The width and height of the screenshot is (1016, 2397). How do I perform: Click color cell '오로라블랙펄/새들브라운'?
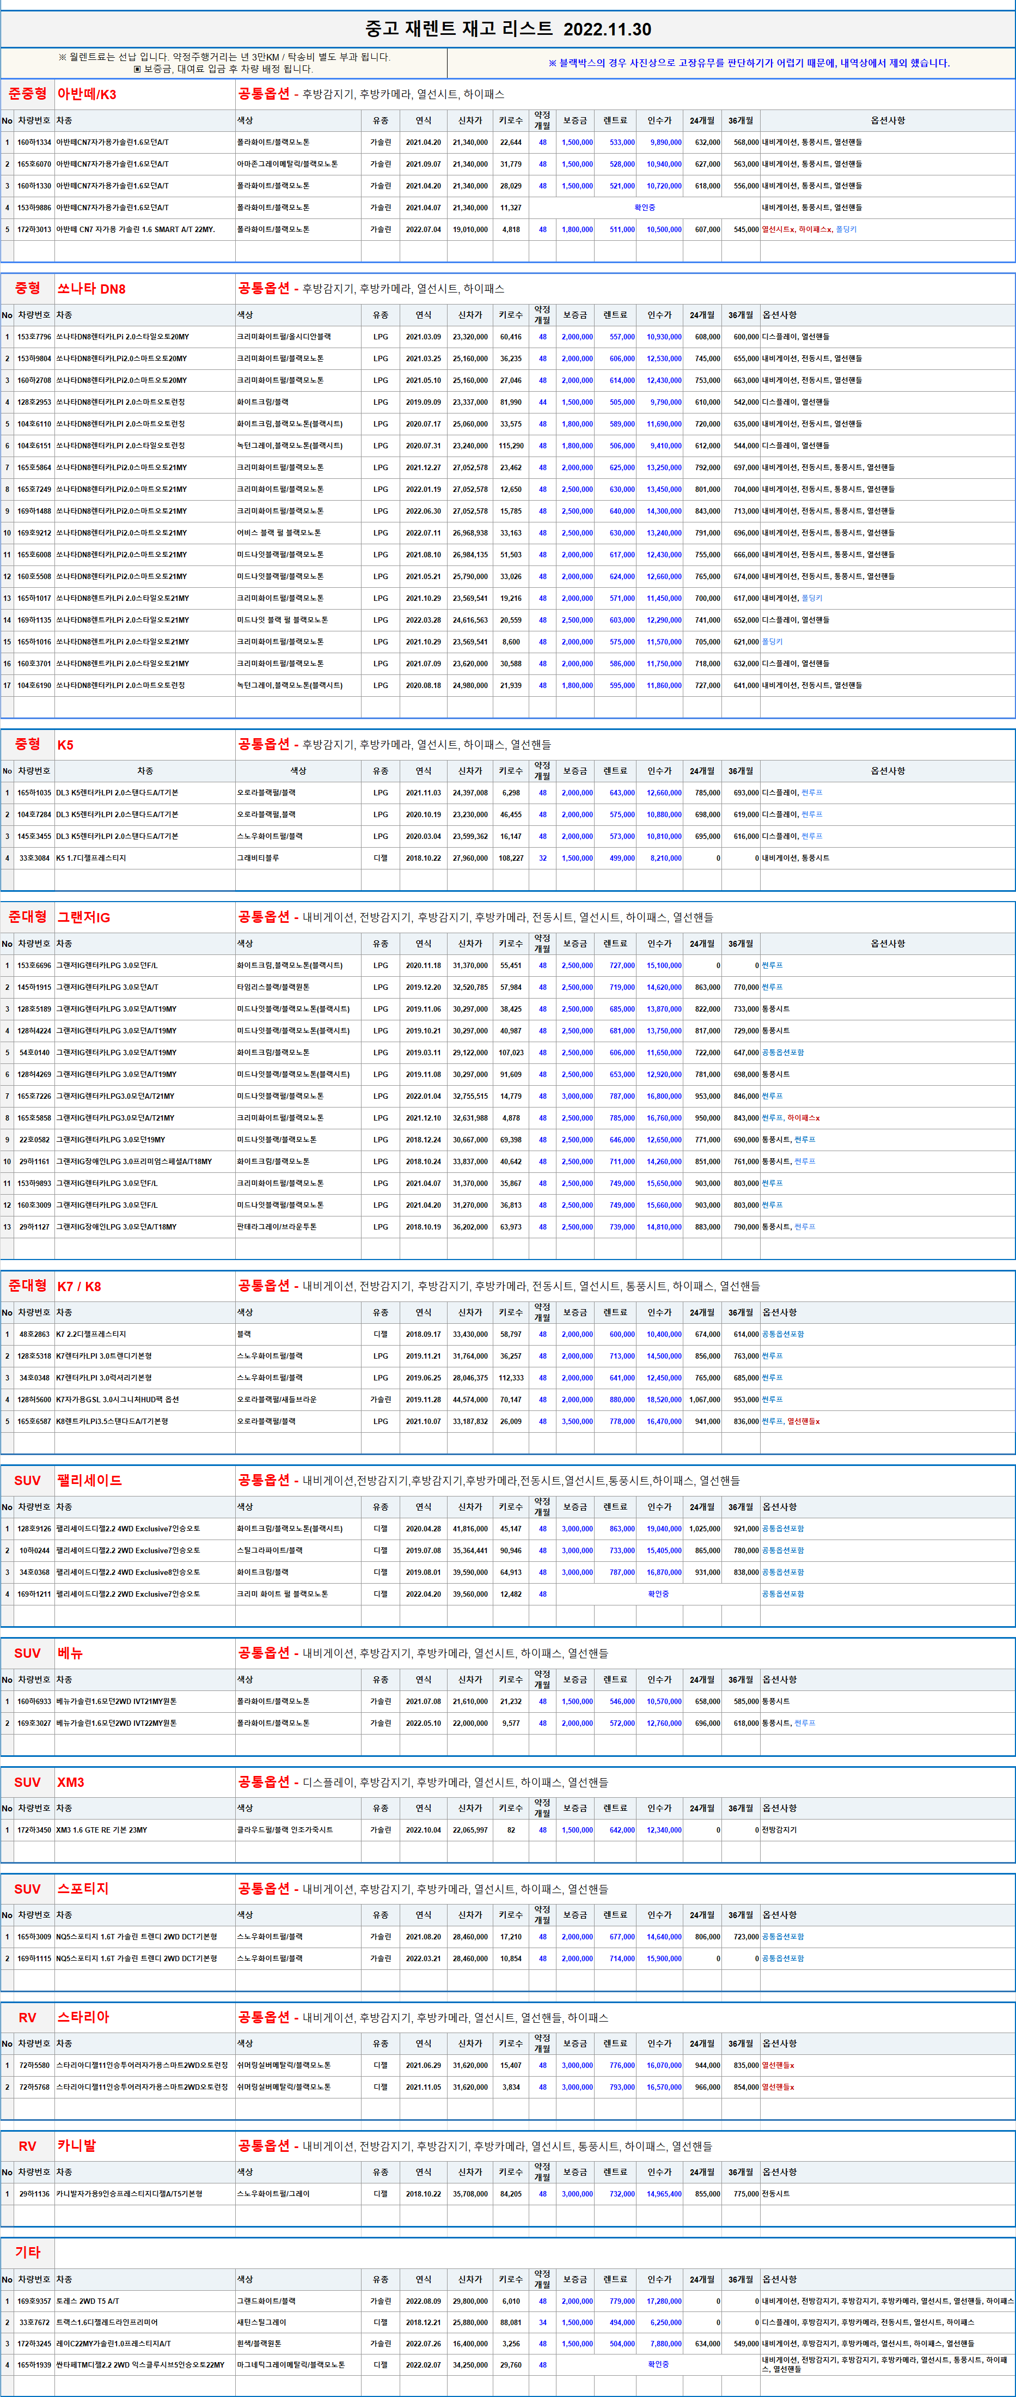click(x=299, y=1400)
